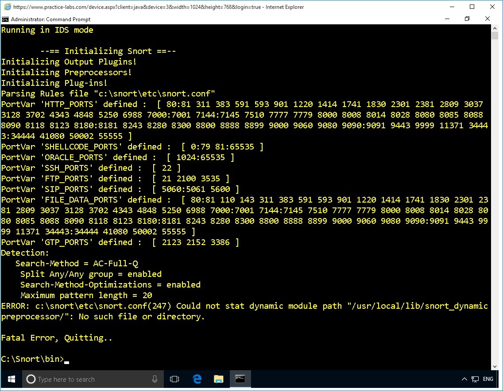Click the C:\Snort\bin> prompt line

coord(33,359)
